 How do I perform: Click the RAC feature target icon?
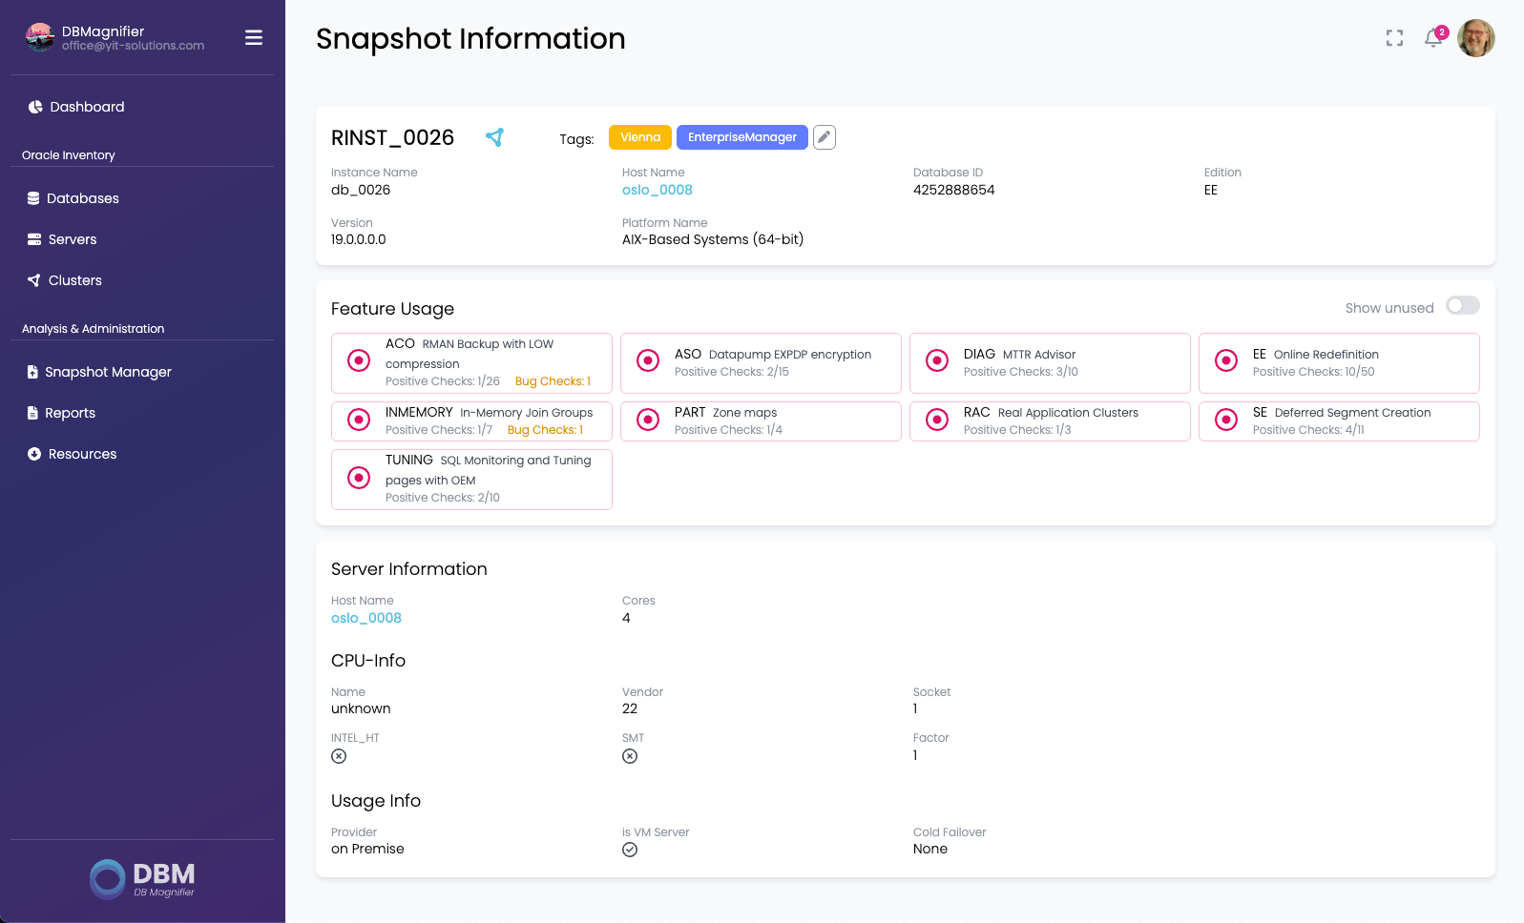click(937, 420)
